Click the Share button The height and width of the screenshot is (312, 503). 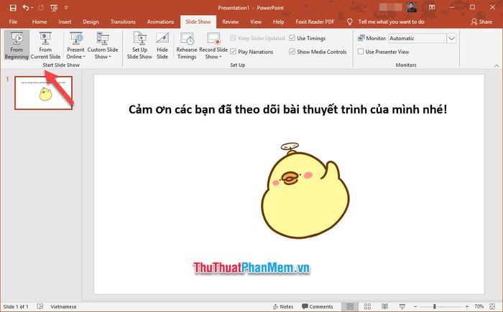pyautogui.click(x=481, y=22)
